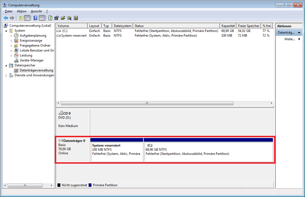Screen dimensions: 305x197
Task: Expand the Dienste und Anwendungen node
Action: tap(6, 75)
